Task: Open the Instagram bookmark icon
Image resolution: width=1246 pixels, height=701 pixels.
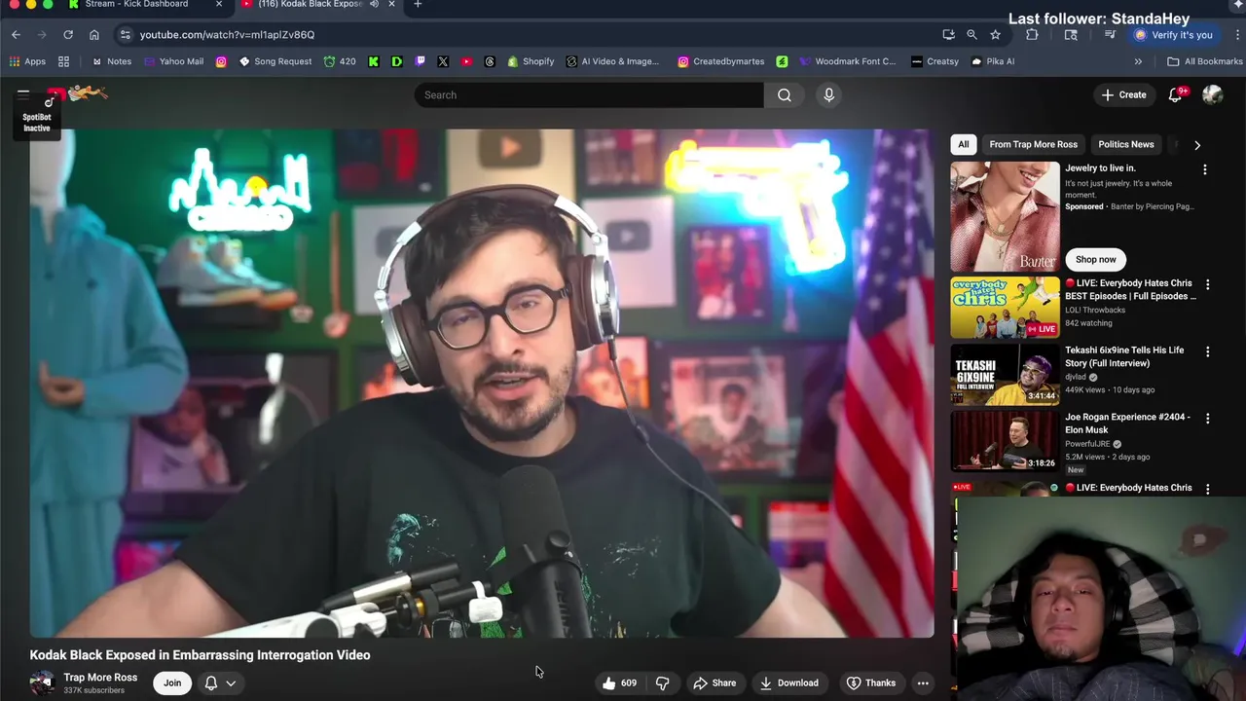Action: click(x=221, y=61)
